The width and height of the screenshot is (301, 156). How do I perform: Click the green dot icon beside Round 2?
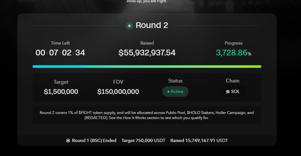[129, 26]
